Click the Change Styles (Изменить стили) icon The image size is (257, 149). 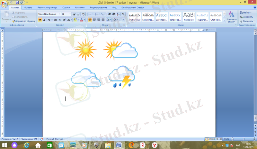(x=231, y=16)
